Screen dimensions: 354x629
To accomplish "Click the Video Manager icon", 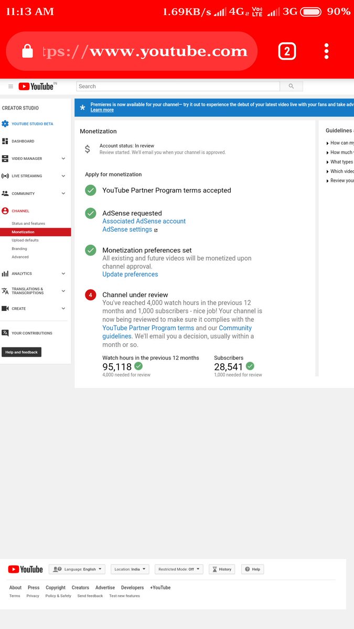I will (x=5, y=158).
